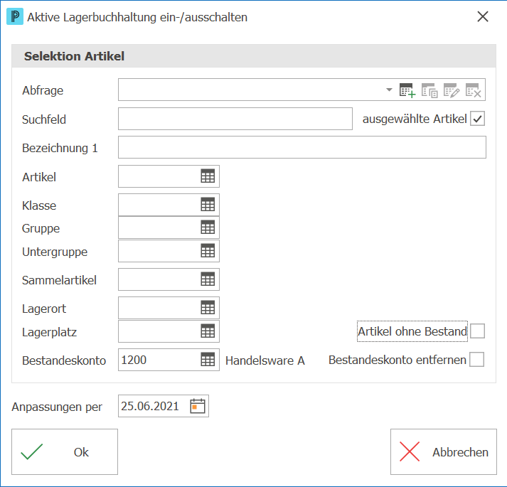Viewport: 507px width, 487px height.
Task: Click the Selektion Artikel section header
Action: click(253, 56)
